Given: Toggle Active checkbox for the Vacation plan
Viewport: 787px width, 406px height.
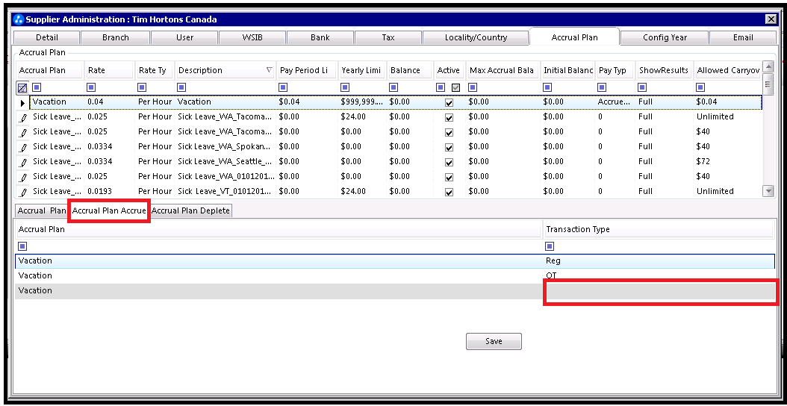Looking at the screenshot, I should (x=450, y=102).
